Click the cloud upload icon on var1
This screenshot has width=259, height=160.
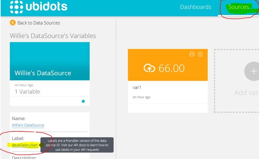pyautogui.click(x=149, y=68)
